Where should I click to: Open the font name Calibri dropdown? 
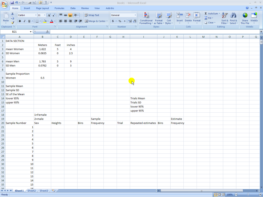35,15
